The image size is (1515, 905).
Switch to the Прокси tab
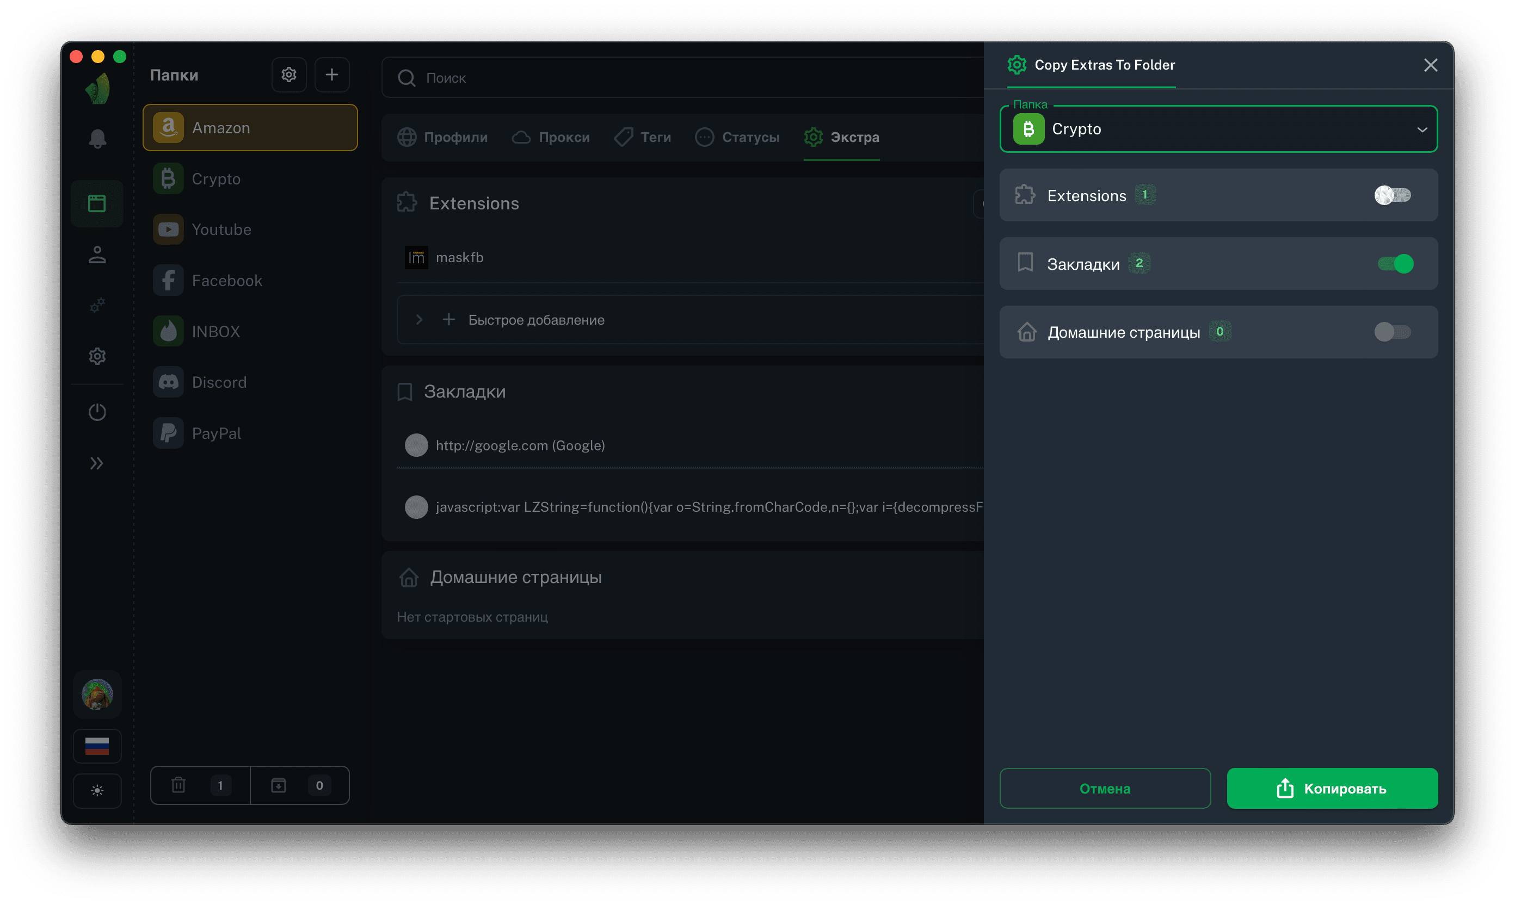[551, 137]
